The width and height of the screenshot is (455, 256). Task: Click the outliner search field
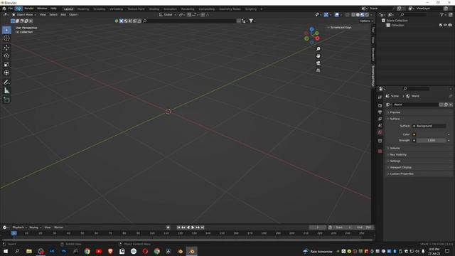pos(414,14)
